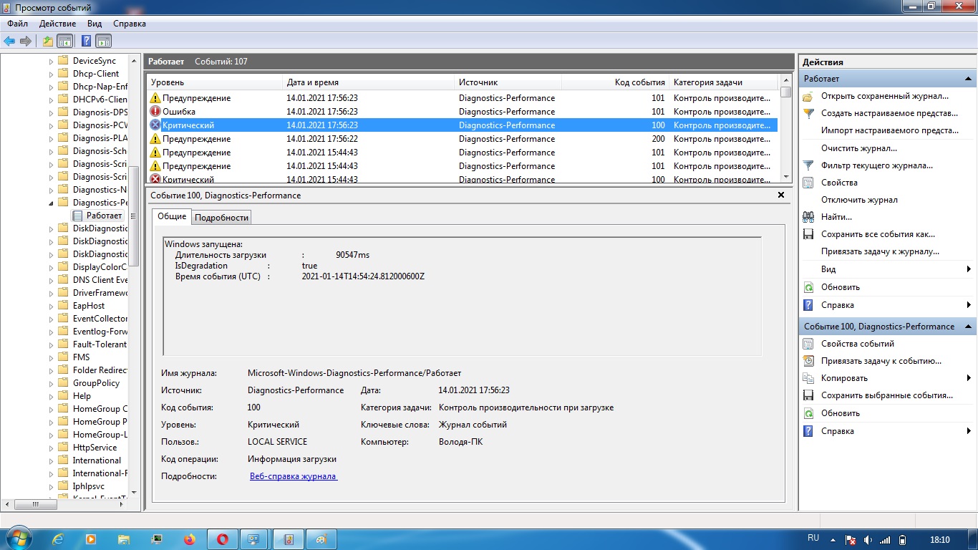
Task: Open the Действие menu
Action: pyautogui.click(x=57, y=24)
